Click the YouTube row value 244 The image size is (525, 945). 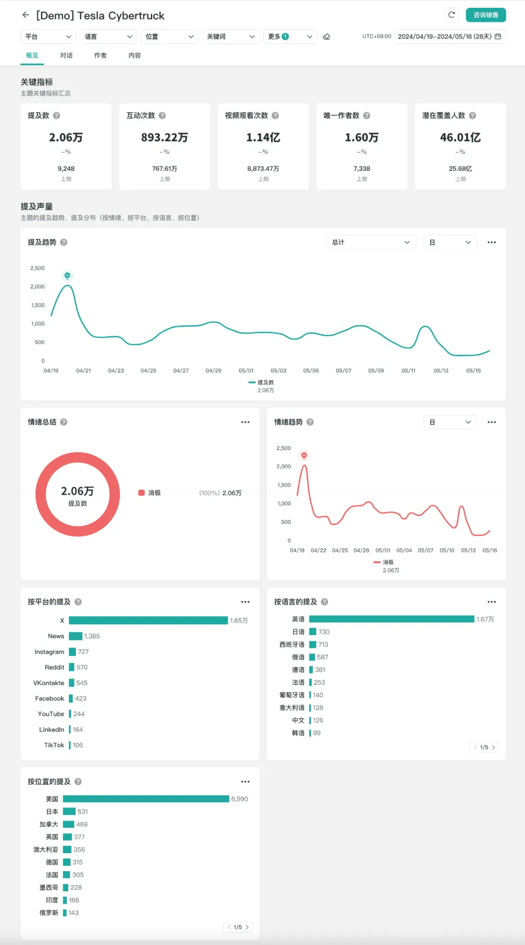coord(79,714)
